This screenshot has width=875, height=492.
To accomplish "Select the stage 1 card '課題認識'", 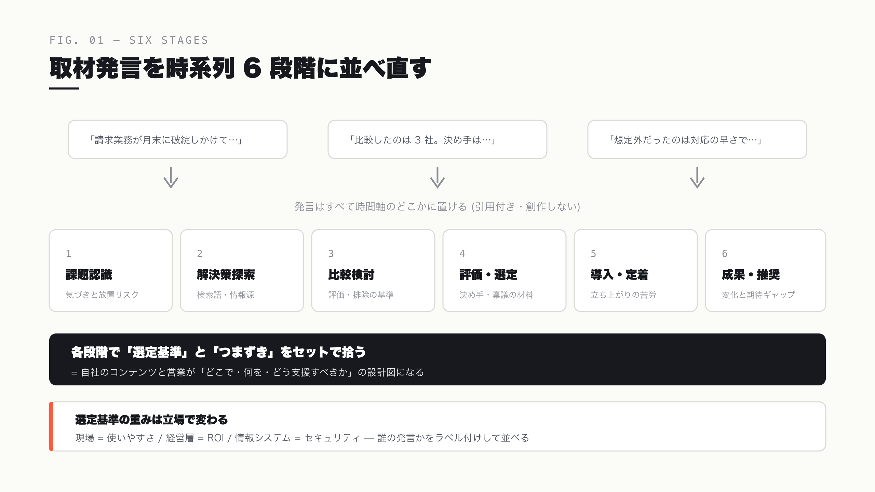I will point(111,271).
